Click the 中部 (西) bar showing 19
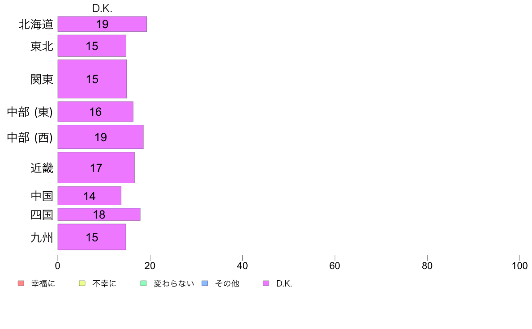Viewport: 532px width, 329px height. click(x=100, y=137)
